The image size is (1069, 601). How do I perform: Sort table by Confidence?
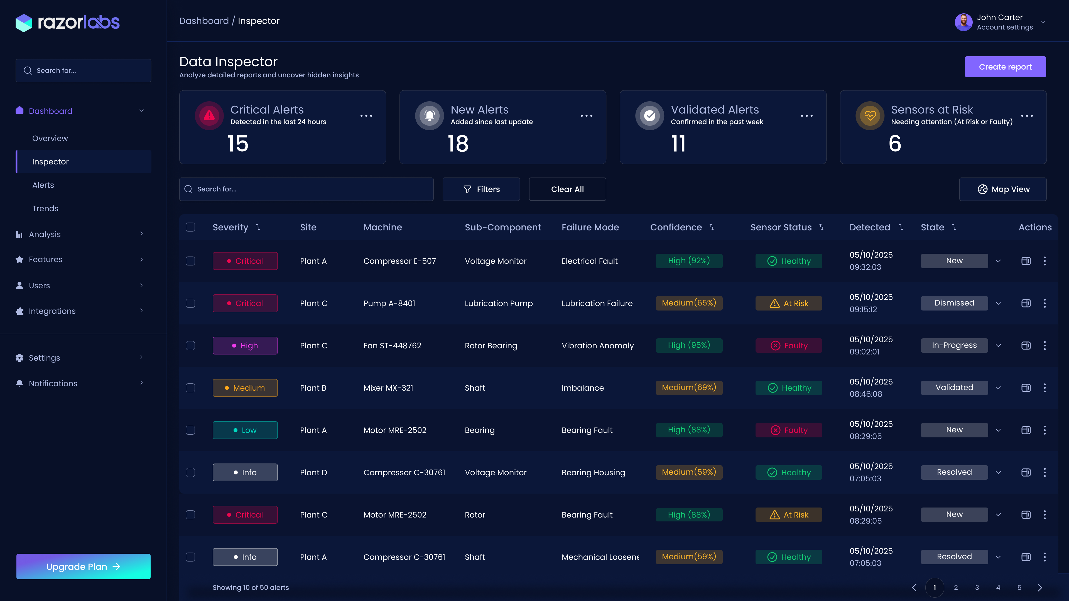(712, 227)
